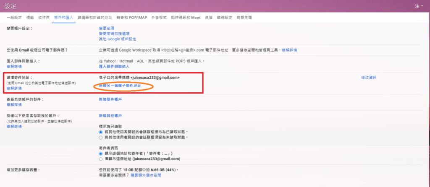Choose 僅顯示這個地址 radio option
Viewport: 430px width, 187px height.
(x=100, y=159)
